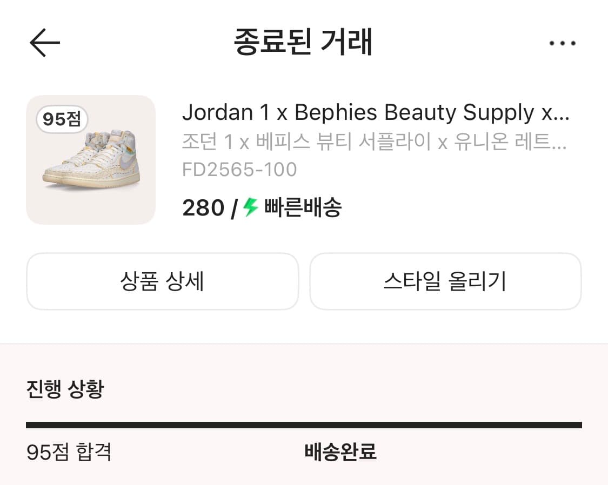Image resolution: width=608 pixels, height=485 pixels.
Task: Tap the size 280 text
Action: coord(203,208)
